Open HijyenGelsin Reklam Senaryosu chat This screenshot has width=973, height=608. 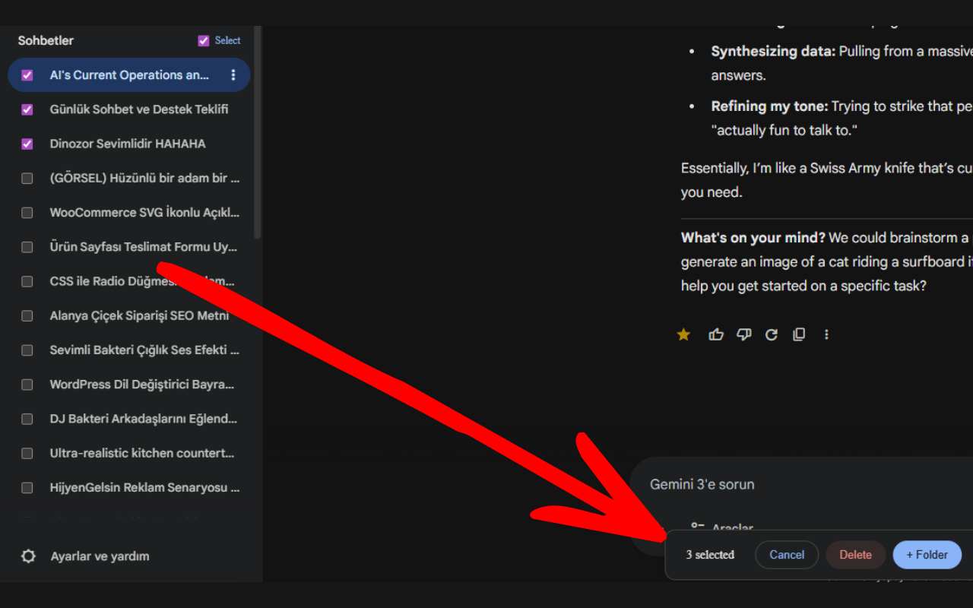(144, 488)
